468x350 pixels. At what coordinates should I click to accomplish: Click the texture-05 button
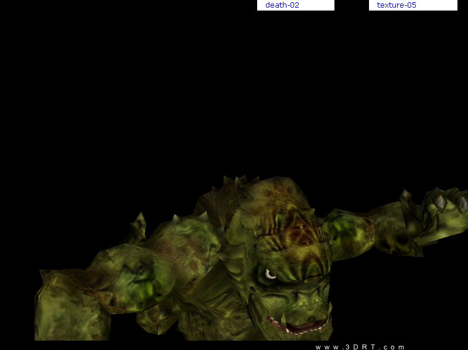point(413,5)
